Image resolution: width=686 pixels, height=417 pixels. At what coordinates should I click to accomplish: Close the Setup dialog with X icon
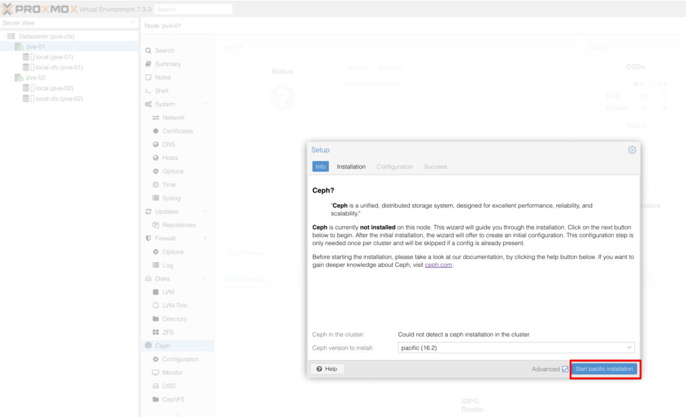pyautogui.click(x=632, y=150)
